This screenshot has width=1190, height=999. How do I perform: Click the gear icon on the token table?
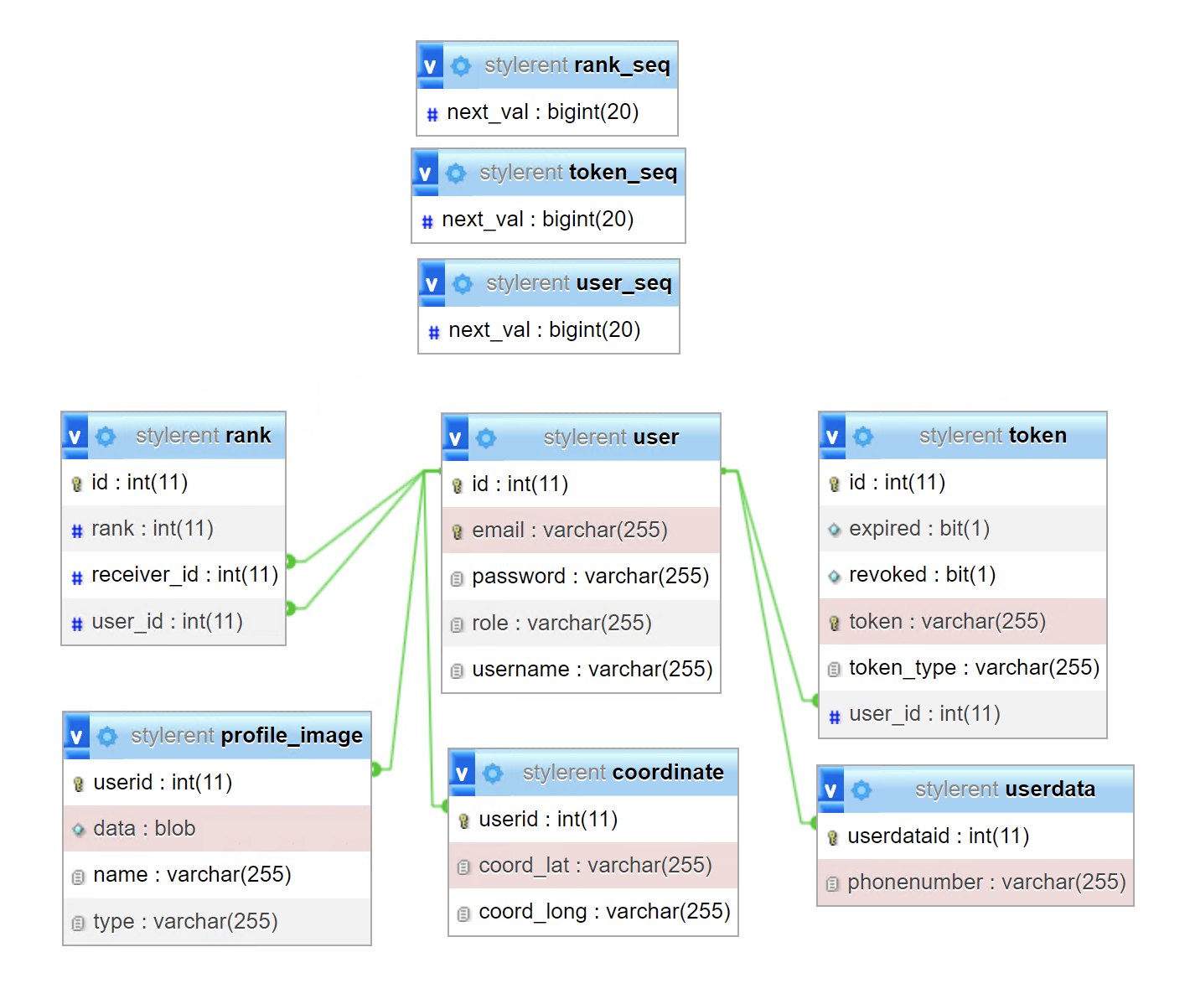tap(864, 435)
